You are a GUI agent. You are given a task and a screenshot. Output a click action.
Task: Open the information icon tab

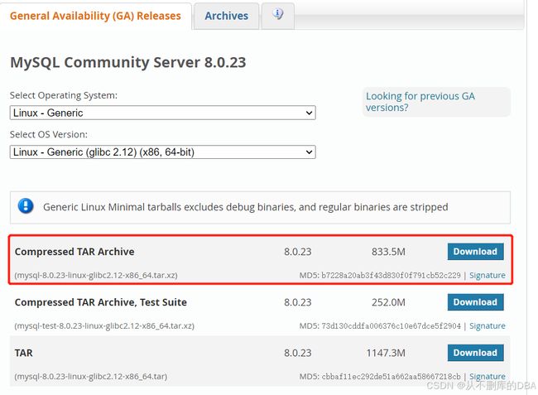tap(278, 15)
